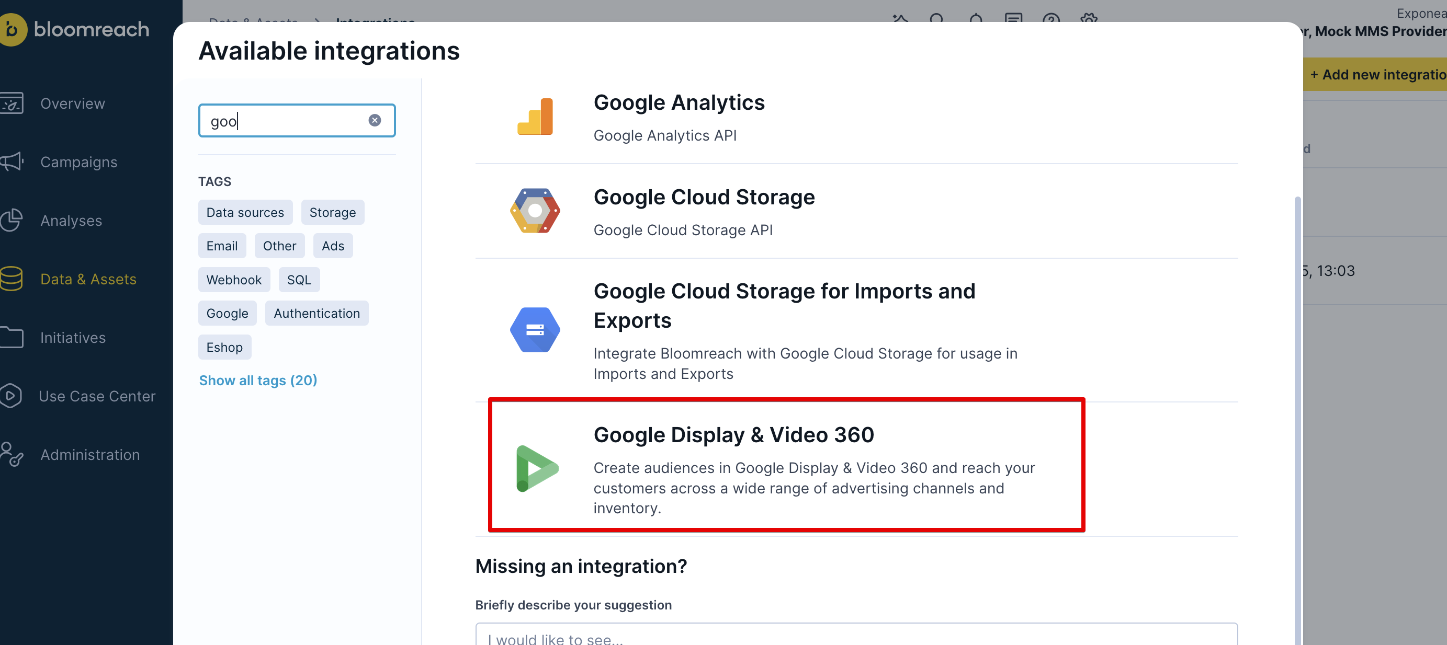The image size is (1447, 645).
Task: Select the Campaigns menu item
Action: [78, 162]
